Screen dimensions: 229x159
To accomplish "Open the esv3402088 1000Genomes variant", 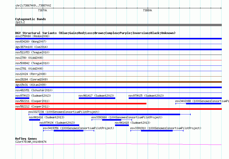I will click(x=199, y=104).
